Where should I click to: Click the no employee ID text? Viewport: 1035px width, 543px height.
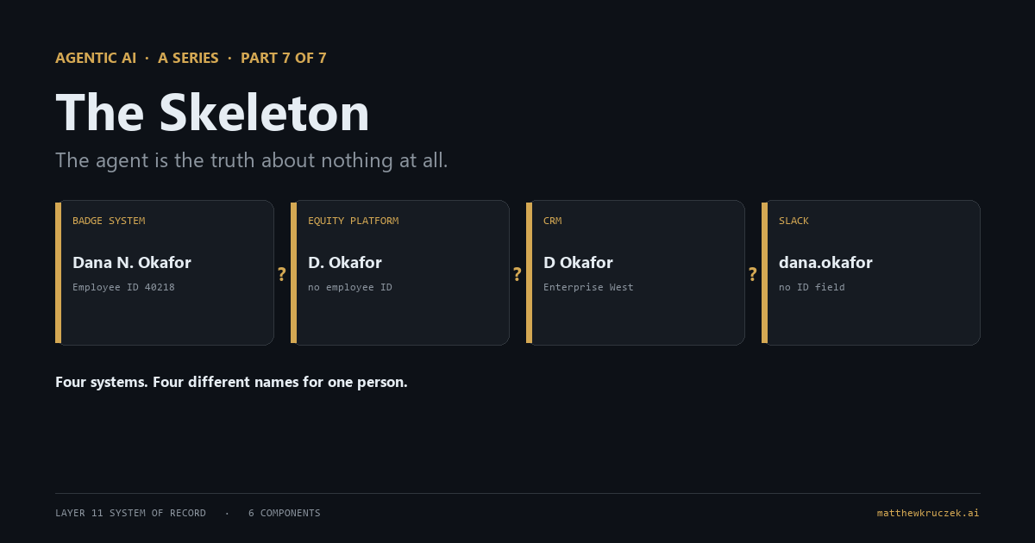(350, 287)
